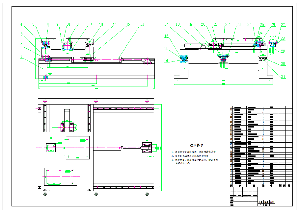Click the part balloon number 19
298x212 pixels.
[190, 24]
